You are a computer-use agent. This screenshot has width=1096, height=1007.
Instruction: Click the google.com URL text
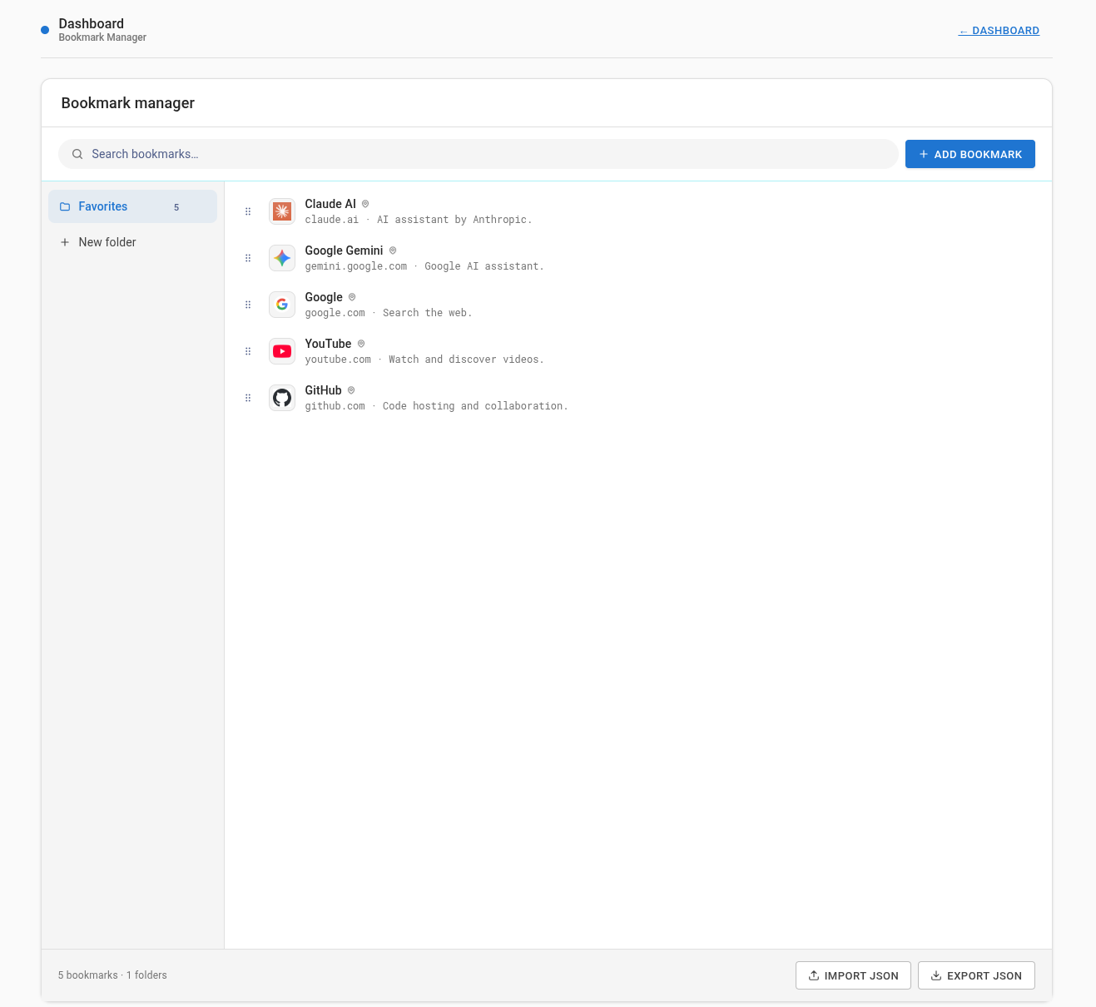click(335, 313)
